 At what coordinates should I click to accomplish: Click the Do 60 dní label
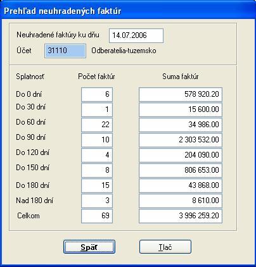[x=31, y=122]
